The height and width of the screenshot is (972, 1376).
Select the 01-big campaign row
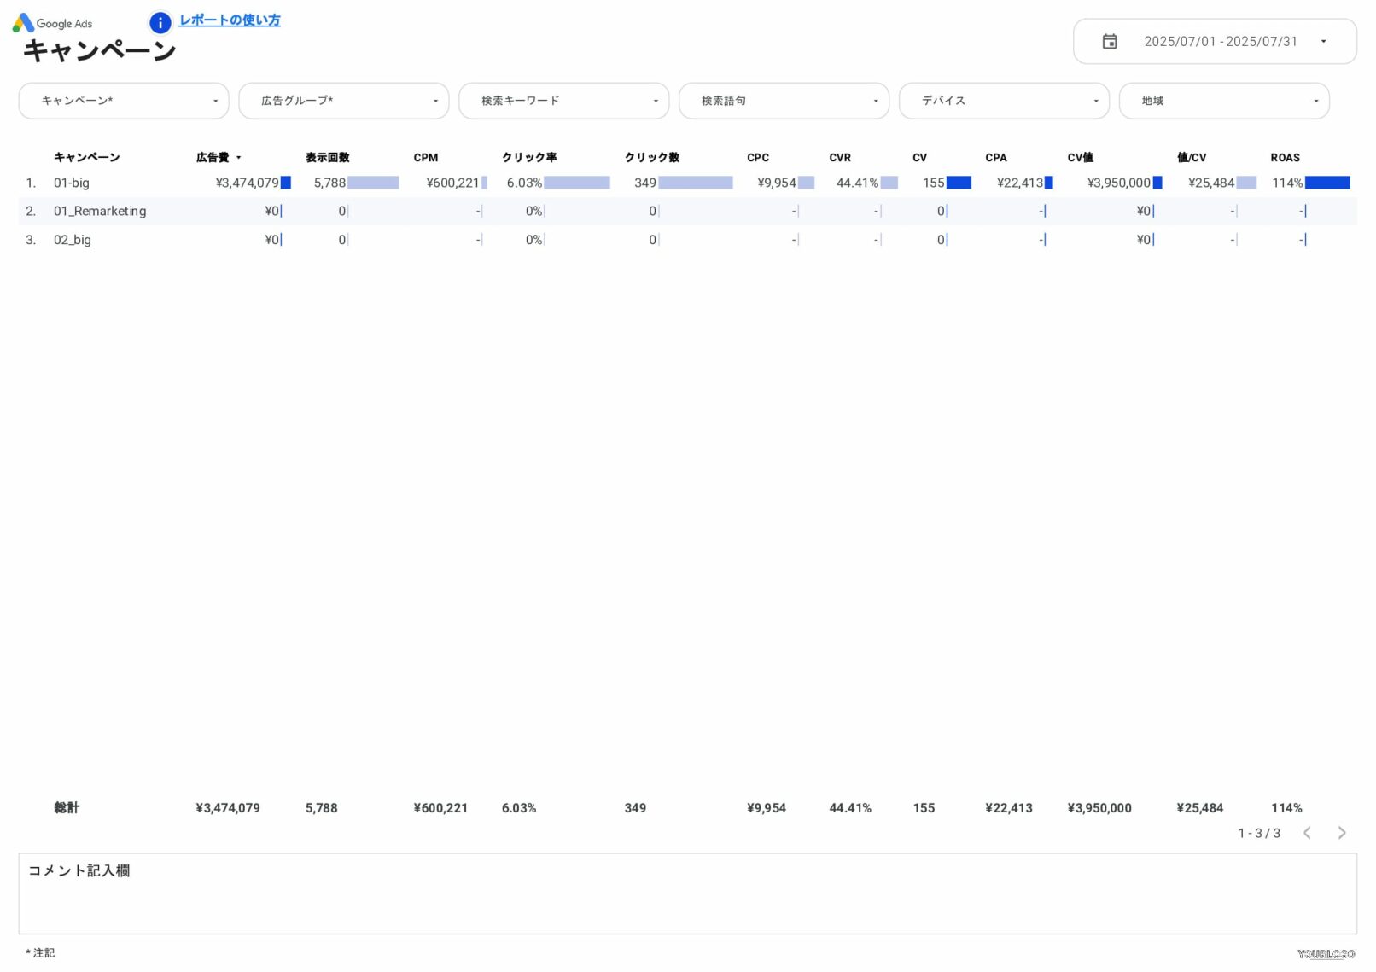(x=72, y=183)
